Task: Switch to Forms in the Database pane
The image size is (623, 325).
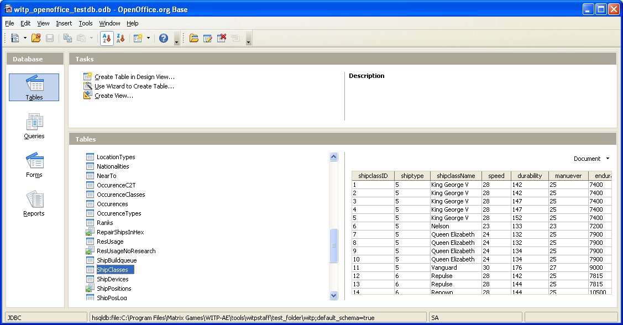Action: (34, 165)
